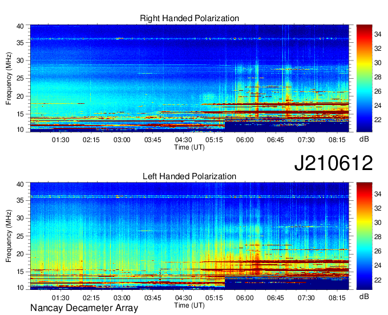Click 05:15 tick on Right Handed time axis

click(x=214, y=140)
